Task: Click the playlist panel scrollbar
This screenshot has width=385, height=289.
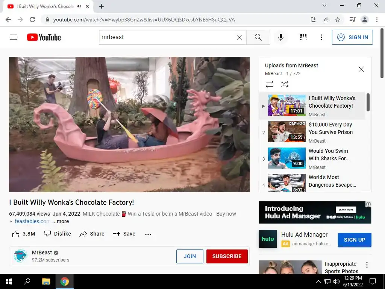Action: [x=368, y=102]
